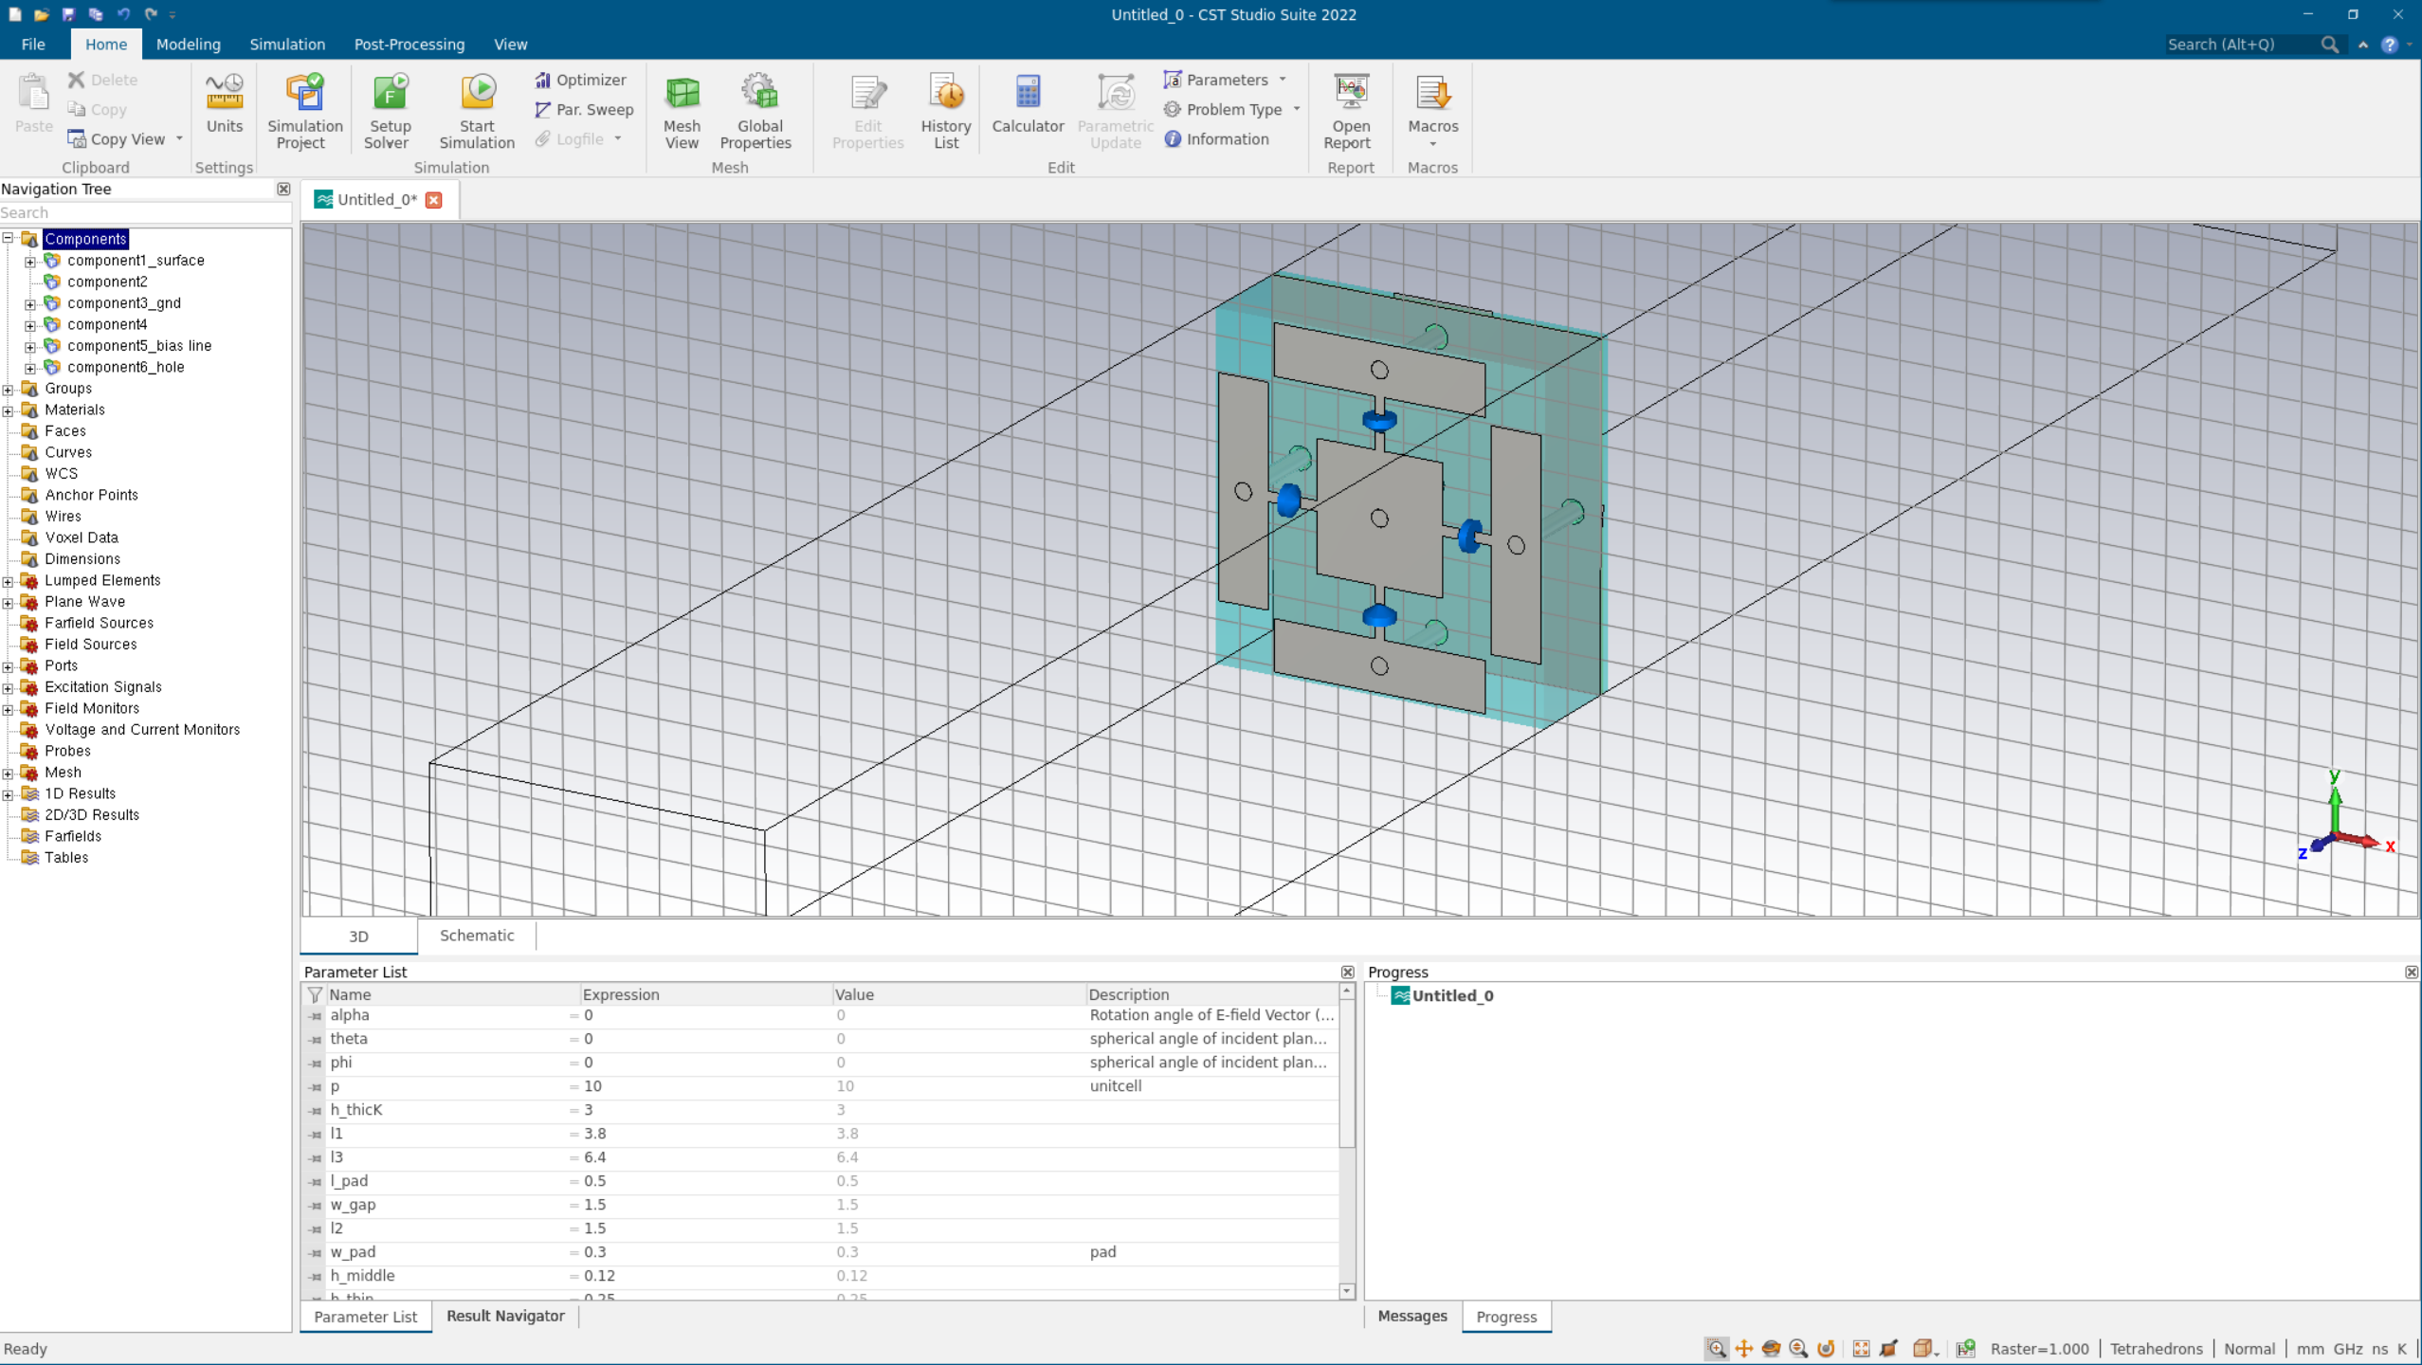Start Simulation from the ribbon
Image resolution: width=2422 pixels, height=1365 pixels.
coord(477,112)
